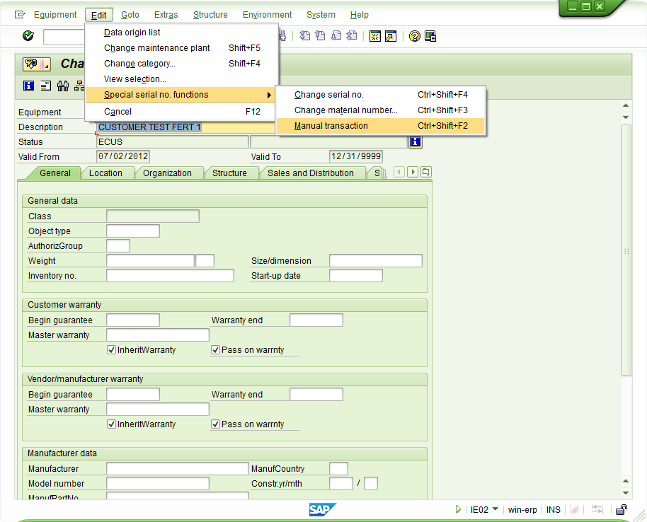
Task: Click the previous page navigation icon
Action: pos(320,36)
